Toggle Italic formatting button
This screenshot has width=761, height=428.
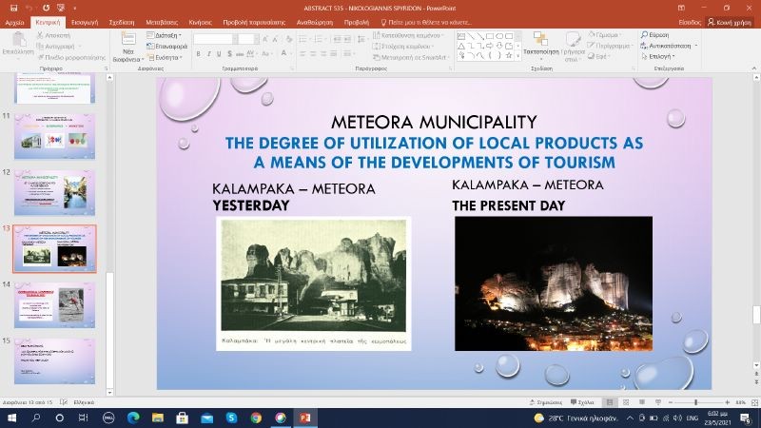click(x=208, y=55)
